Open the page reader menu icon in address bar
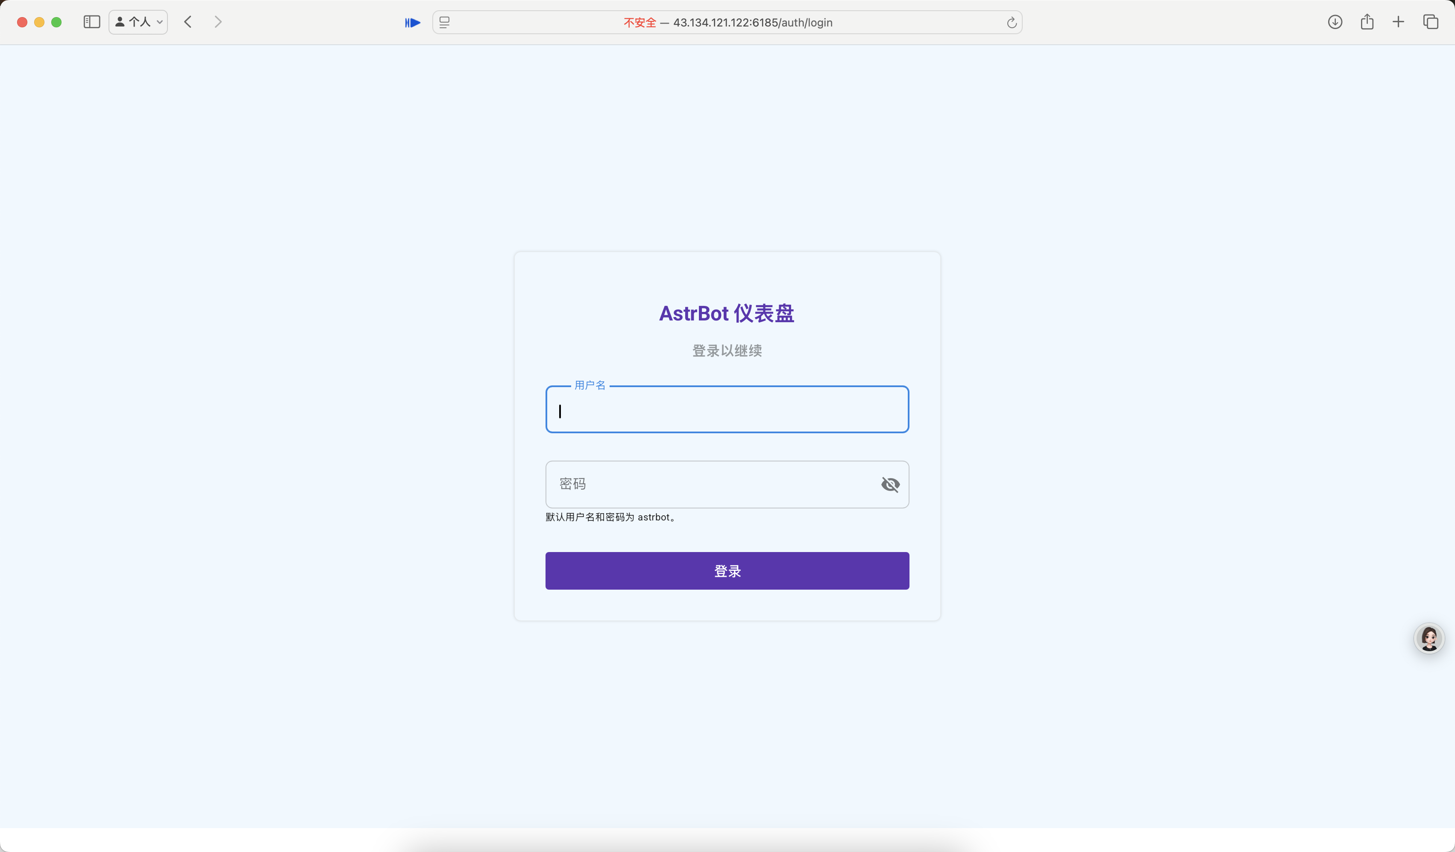 444,23
